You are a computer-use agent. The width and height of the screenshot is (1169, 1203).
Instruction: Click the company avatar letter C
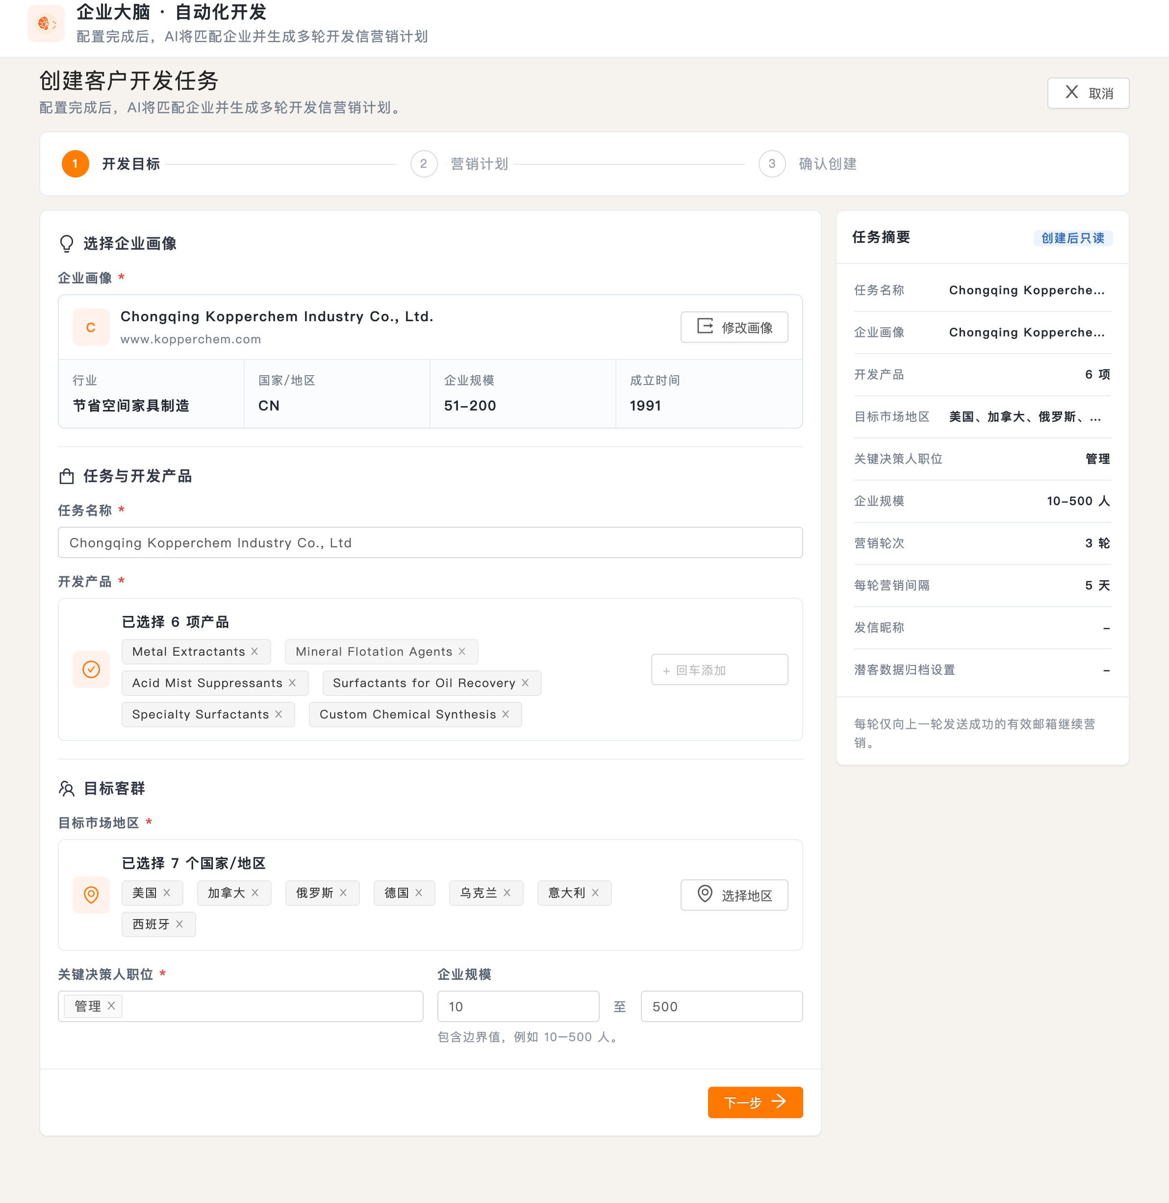coord(91,327)
